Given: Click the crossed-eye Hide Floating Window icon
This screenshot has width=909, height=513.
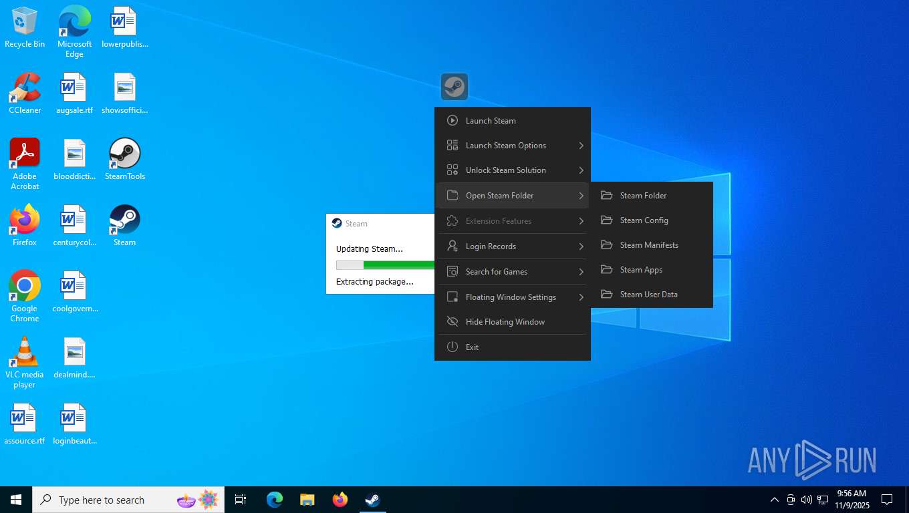Looking at the screenshot, I should pos(452,321).
